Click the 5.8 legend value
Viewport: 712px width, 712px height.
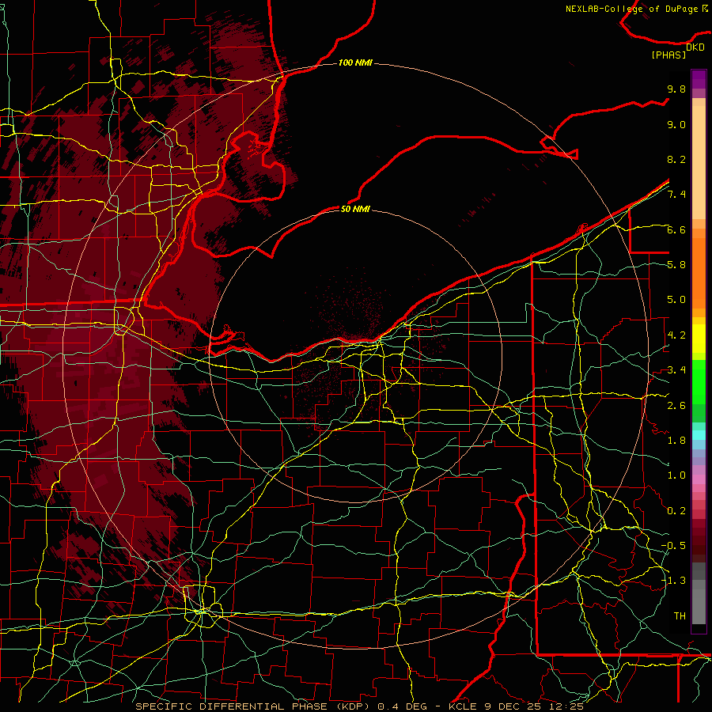click(x=676, y=265)
